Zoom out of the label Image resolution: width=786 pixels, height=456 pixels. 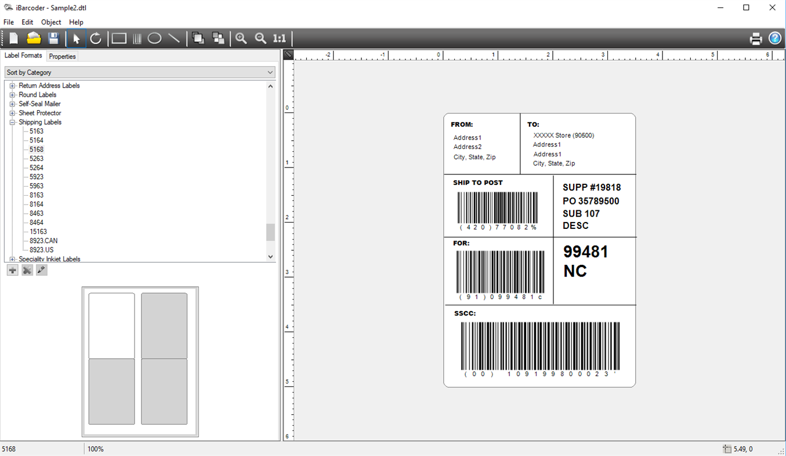pos(261,39)
